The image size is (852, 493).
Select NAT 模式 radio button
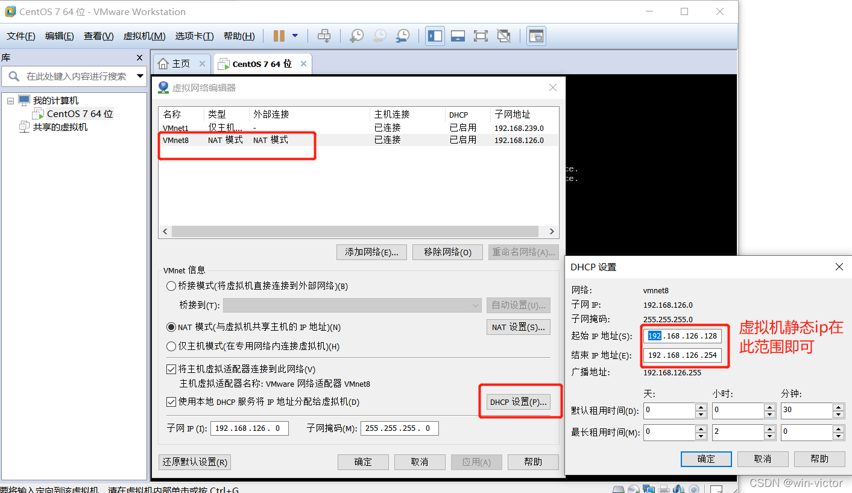tap(171, 327)
